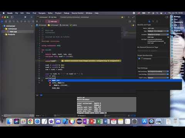185x138 pixels.
Task: Select the Quick Help inspector icon
Action: (x=157, y=21)
